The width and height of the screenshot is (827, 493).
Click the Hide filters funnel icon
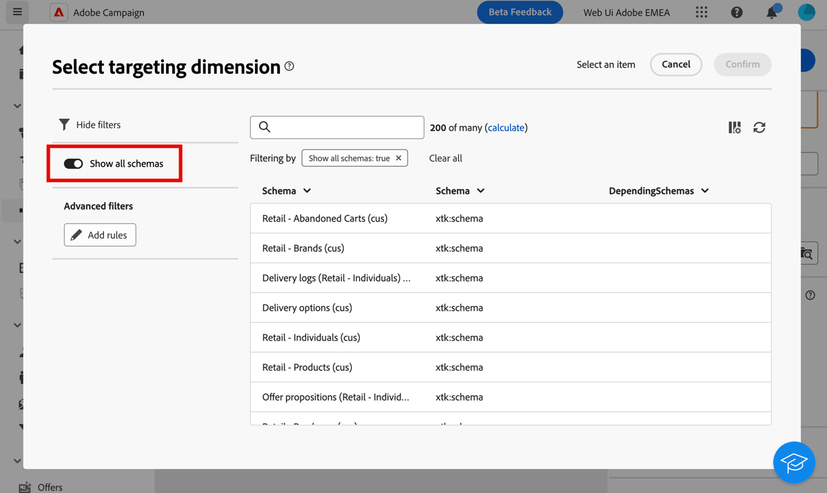tap(64, 124)
